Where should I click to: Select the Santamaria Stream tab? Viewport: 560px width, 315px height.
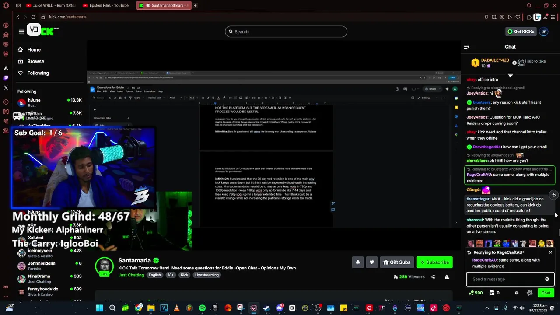pos(163,6)
